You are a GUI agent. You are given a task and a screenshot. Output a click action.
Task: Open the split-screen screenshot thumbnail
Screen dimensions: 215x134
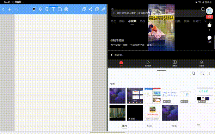[153, 95]
